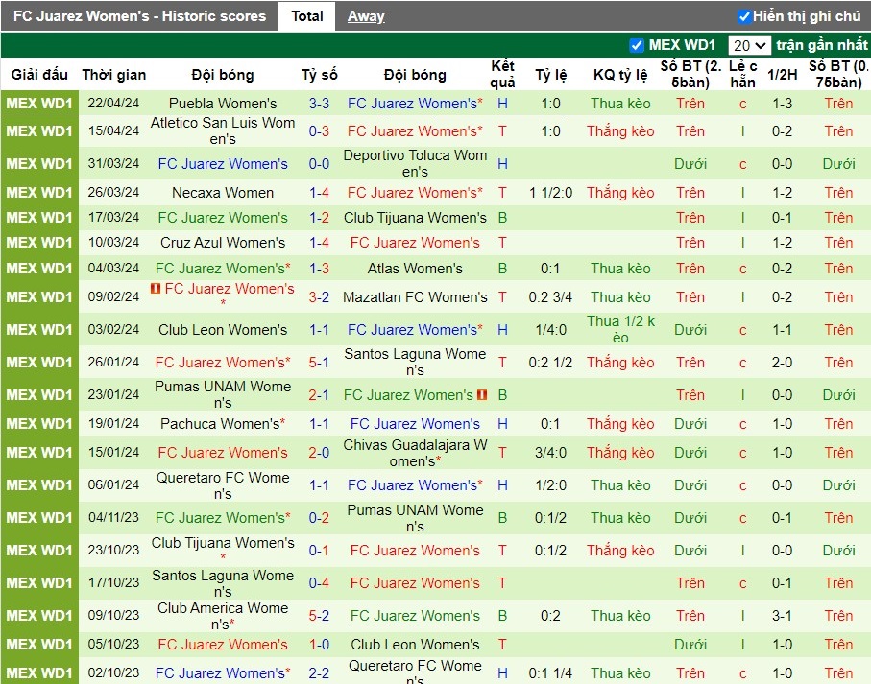Click Mazatlan FC Women's team name
Screen dimensions: 871x684
415,297
